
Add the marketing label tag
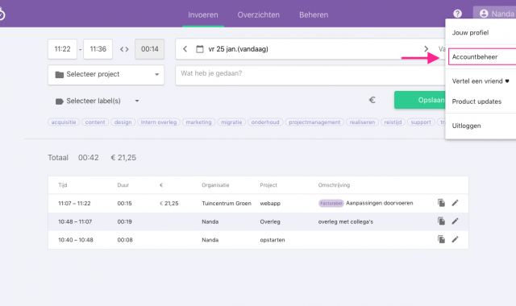(x=199, y=122)
